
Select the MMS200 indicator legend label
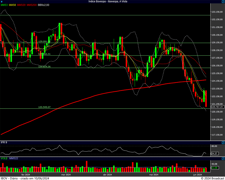pyautogui.click(x=31, y=5)
